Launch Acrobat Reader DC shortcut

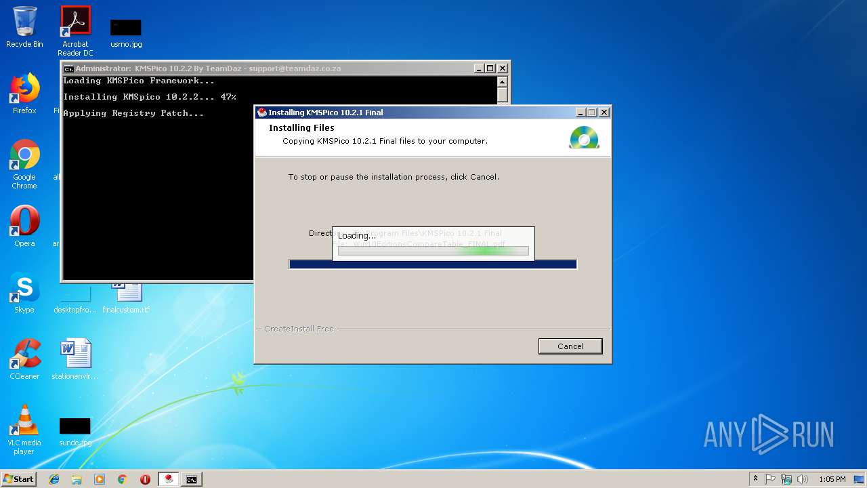75,30
